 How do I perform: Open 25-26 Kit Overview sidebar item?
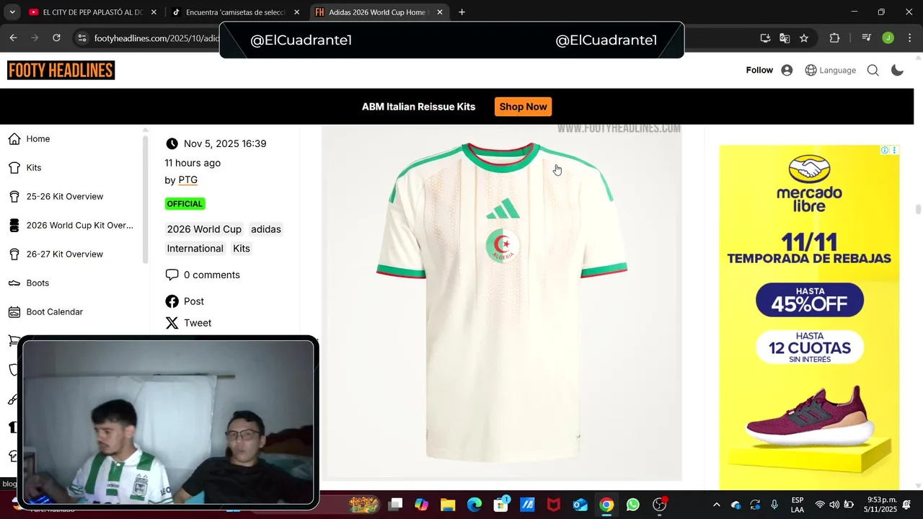(65, 197)
